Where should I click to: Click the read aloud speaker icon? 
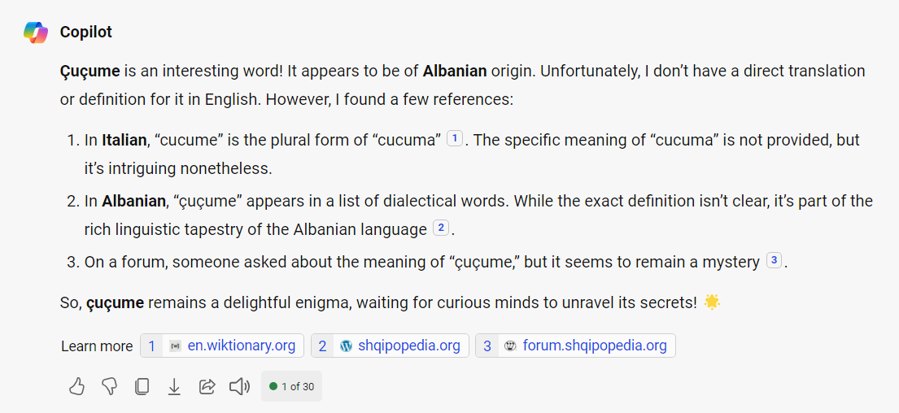coord(239,386)
